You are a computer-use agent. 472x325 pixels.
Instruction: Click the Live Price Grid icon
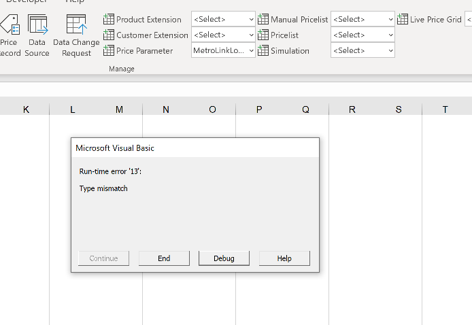coord(403,20)
